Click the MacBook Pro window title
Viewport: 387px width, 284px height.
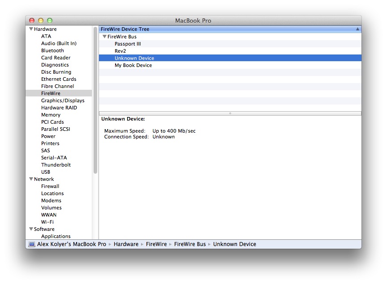pyautogui.click(x=193, y=21)
